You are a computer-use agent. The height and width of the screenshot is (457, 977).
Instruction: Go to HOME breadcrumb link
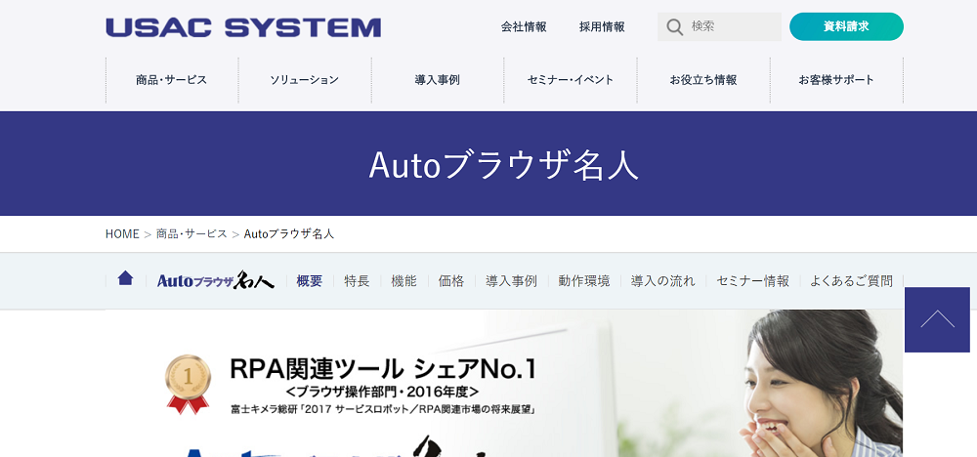122,234
